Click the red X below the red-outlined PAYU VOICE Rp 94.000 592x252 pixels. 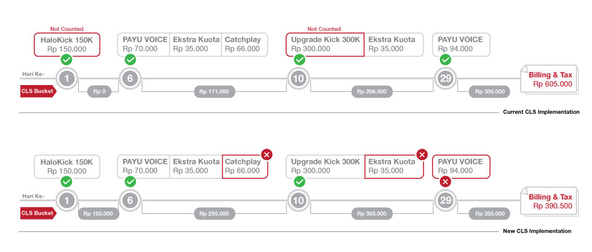[x=445, y=182]
